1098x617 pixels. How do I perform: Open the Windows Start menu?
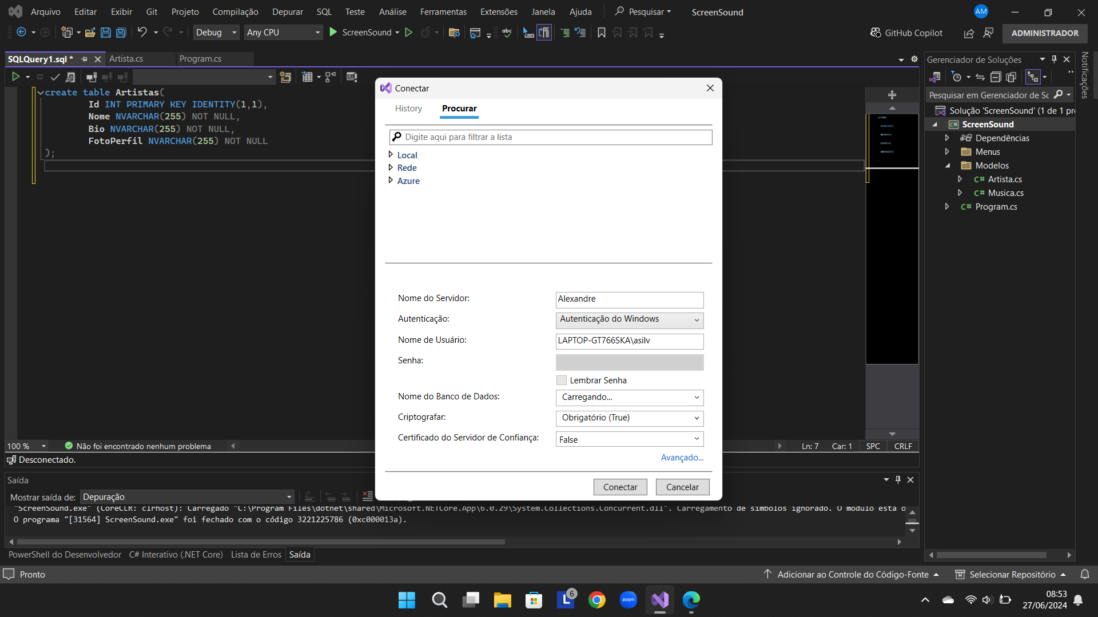(407, 600)
